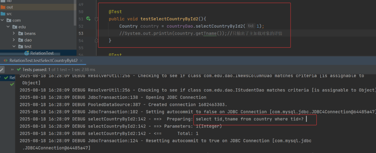This screenshot has width=376, height=153.
Task: Click line number 50 in gutter
Action: pyautogui.click(x=81, y=12)
